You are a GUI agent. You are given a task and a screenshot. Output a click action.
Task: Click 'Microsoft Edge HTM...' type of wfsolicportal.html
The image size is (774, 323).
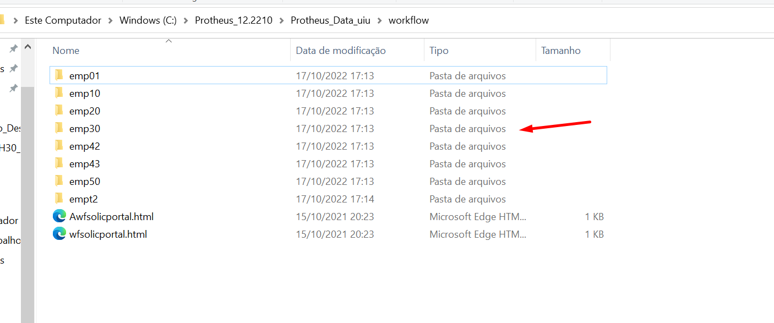click(477, 234)
